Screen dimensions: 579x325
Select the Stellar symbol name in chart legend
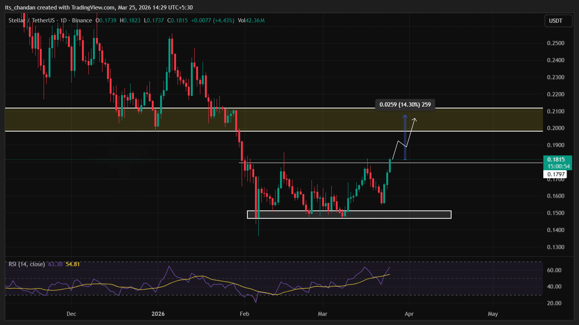[x=16, y=20]
